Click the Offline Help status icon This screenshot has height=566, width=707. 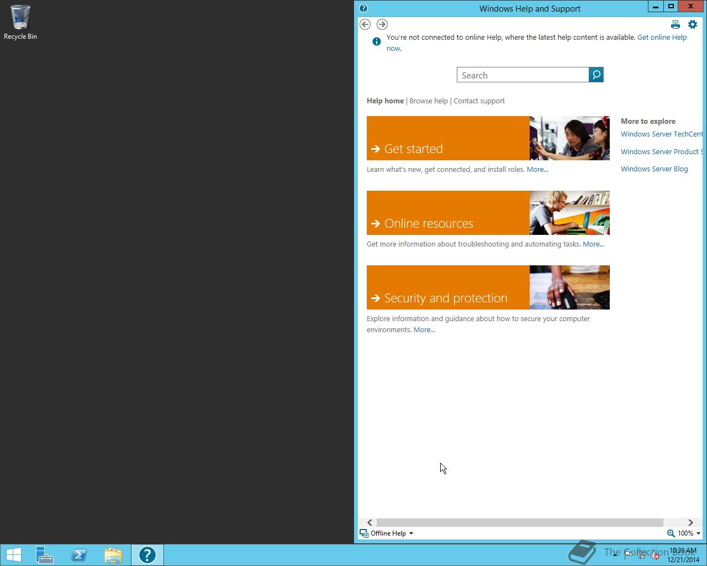click(363, 533)
